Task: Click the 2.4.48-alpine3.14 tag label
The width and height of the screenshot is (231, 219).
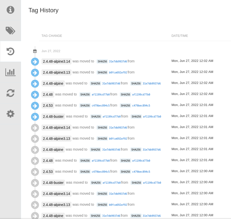Action: pos(56,61)
